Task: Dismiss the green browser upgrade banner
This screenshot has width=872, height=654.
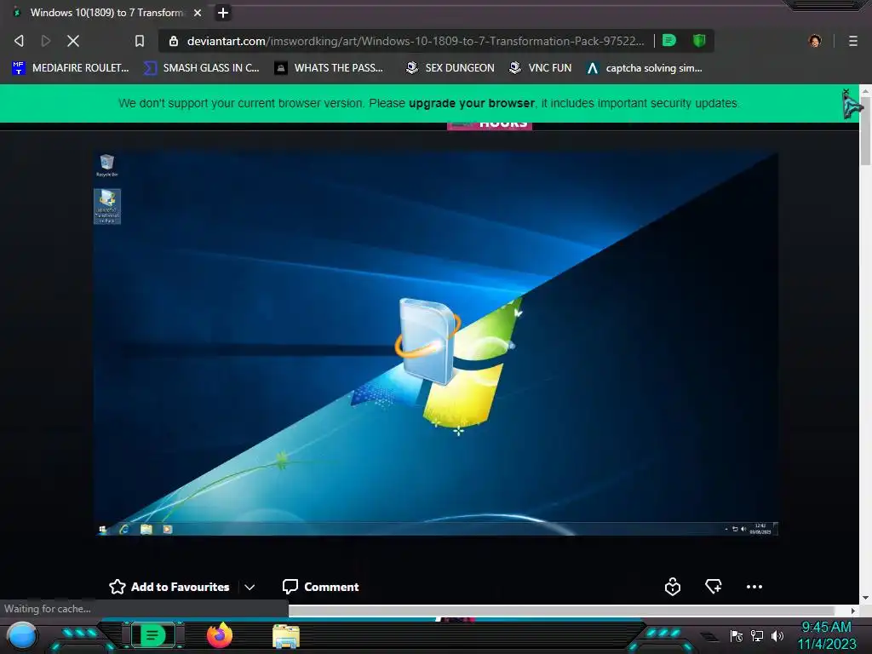Action: 846,92
